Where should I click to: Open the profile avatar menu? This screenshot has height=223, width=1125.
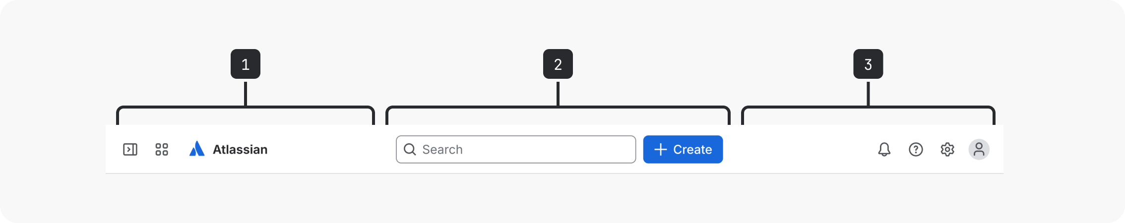tap(979, 149)
